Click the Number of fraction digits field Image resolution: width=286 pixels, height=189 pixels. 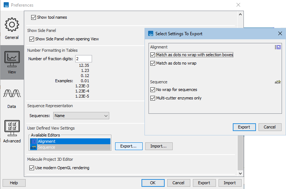[x=84, y=59]
